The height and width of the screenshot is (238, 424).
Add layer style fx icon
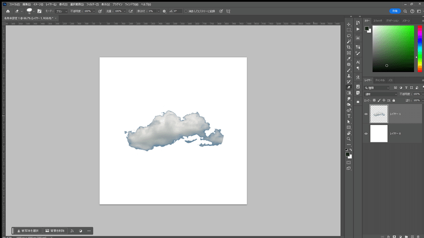point(388,236)
